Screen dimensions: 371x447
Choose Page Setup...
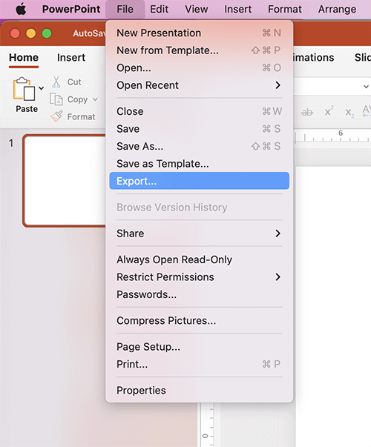tap(199, 347)
